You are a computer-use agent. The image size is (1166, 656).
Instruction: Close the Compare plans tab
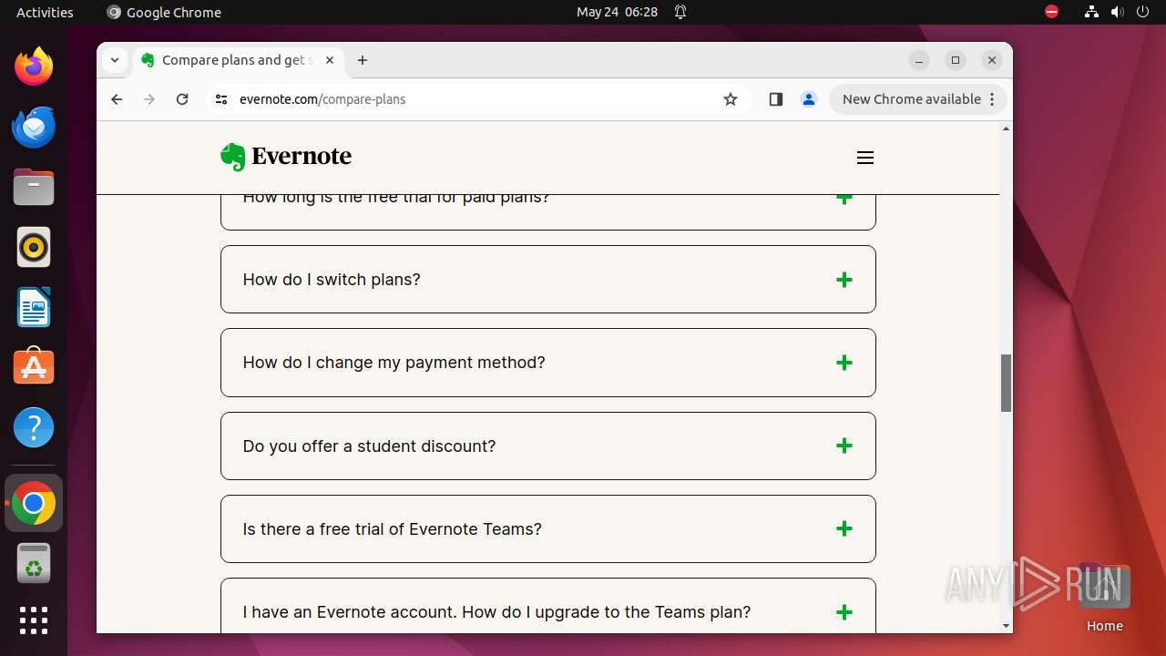click(330, 60)
